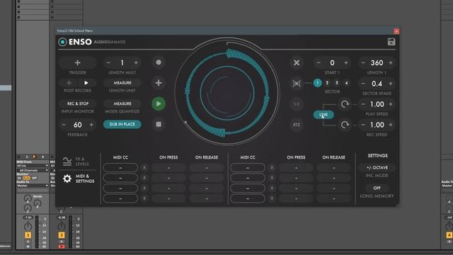Click the circular loop waveform display
Image resolution: width=453 pixels, height=255 pixels.
(x=227, y=92)
